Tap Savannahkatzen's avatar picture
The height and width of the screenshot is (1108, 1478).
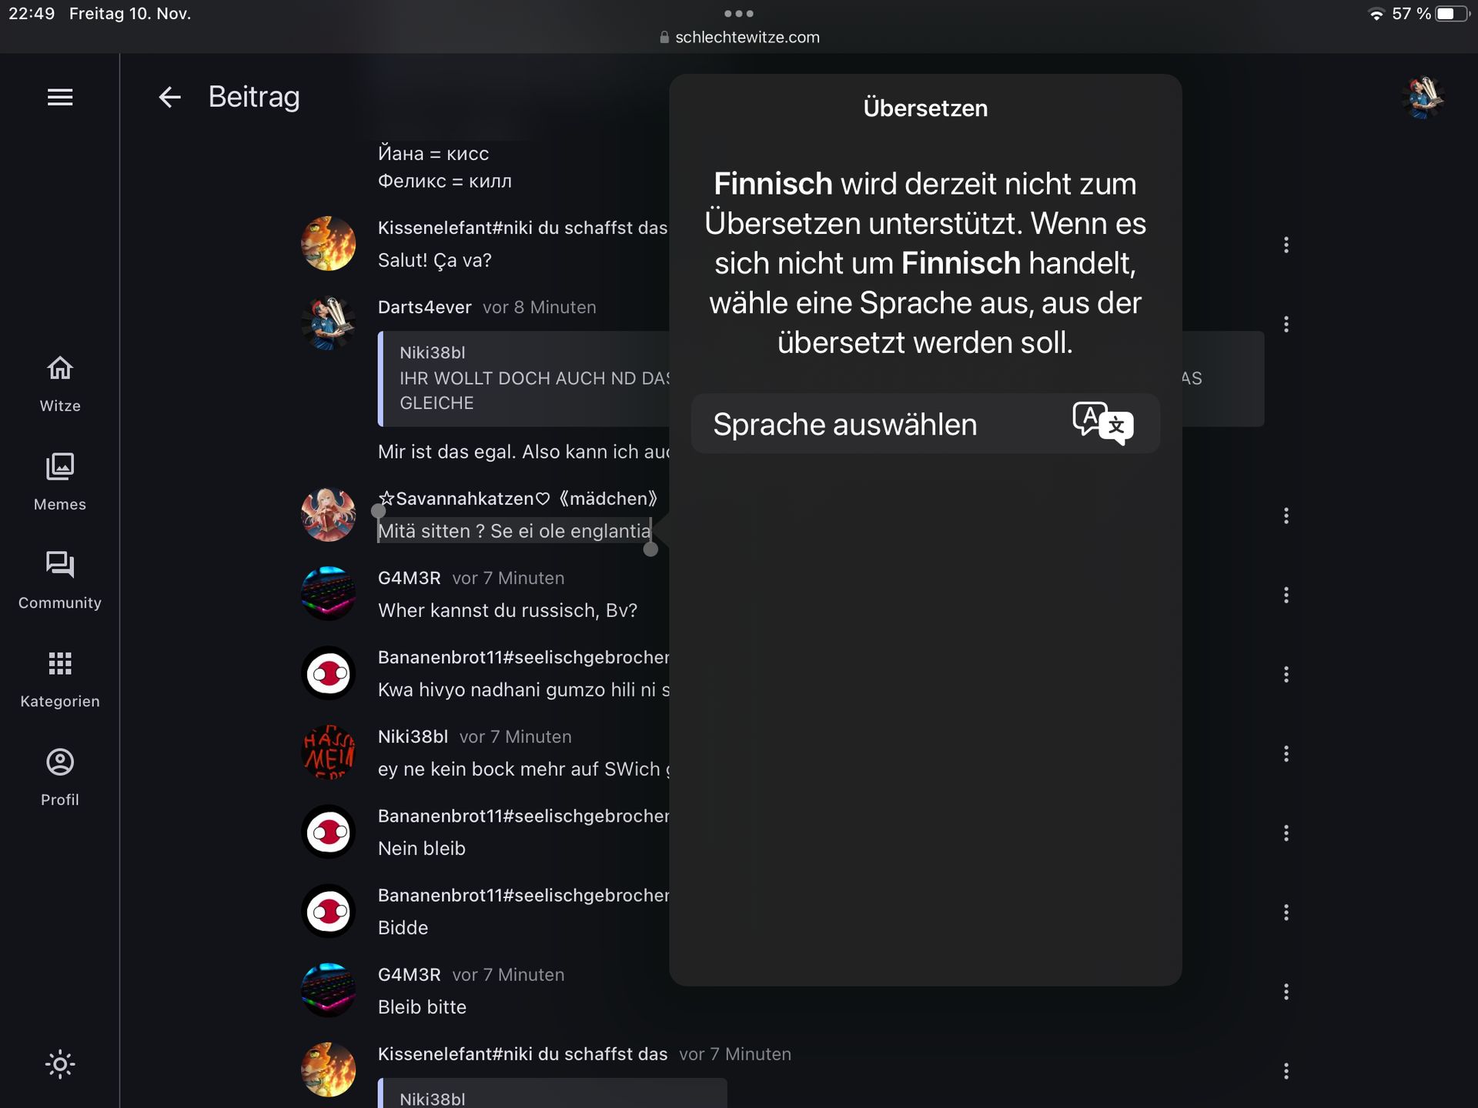point(328,515)
